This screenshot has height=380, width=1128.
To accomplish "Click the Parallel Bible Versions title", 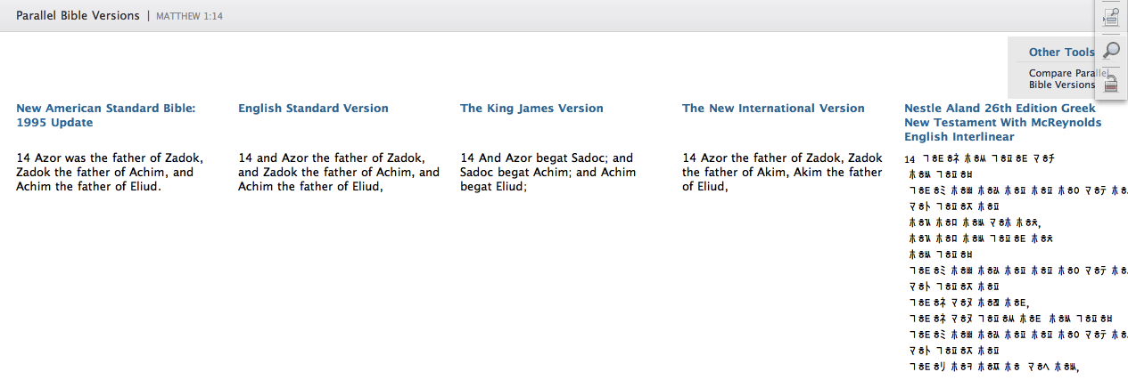I will pyautogui.click(x=78, y=15).
